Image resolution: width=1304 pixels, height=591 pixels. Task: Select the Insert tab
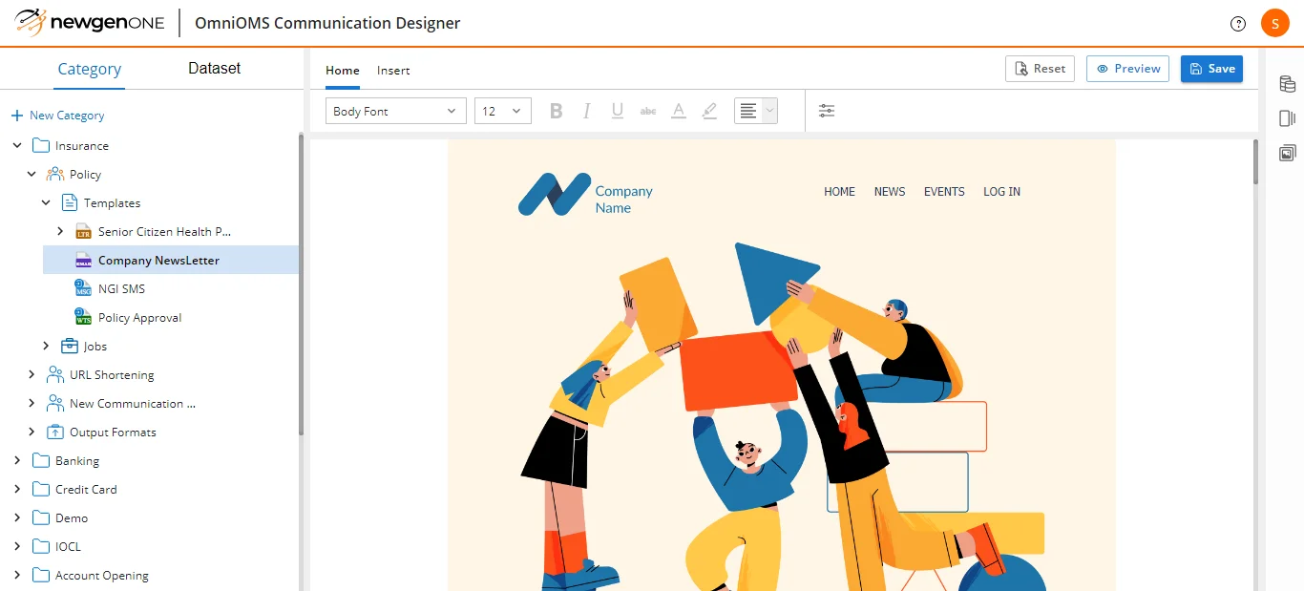pyautogui.click(x=393, y=71)
